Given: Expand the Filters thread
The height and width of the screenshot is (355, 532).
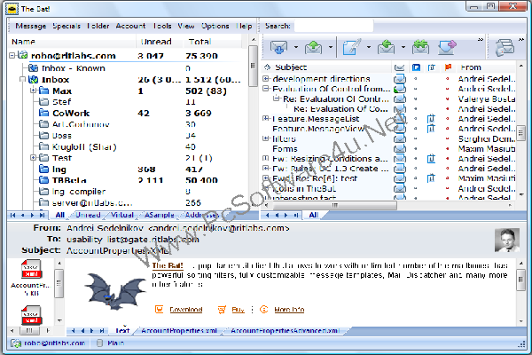Looking at the screenshot, I should point(266,138).
